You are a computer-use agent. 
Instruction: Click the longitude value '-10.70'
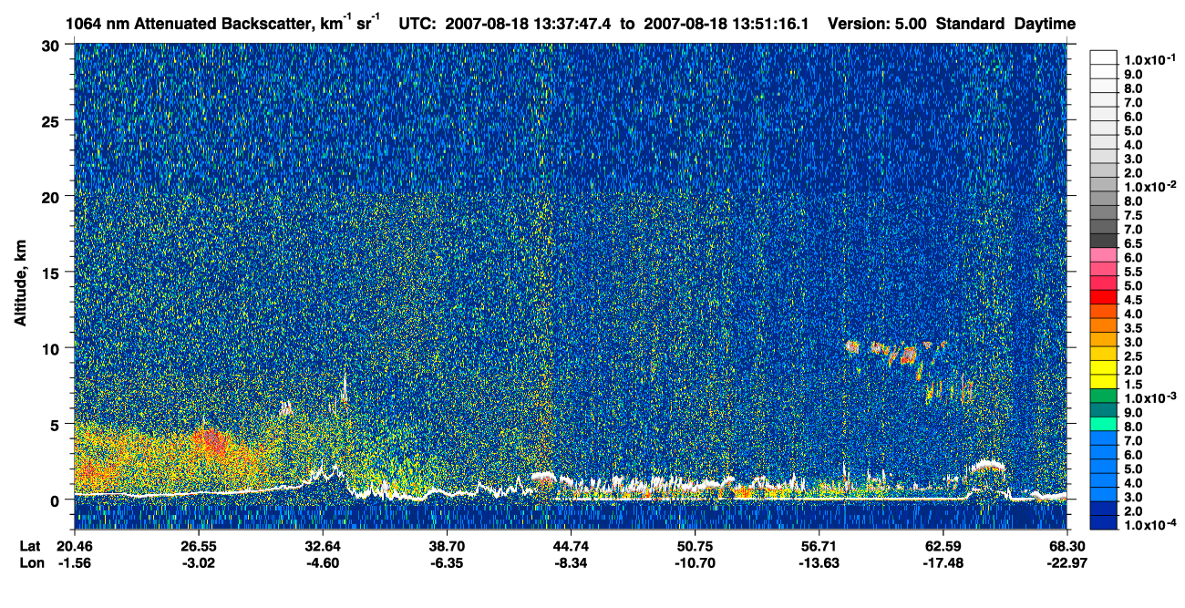695,563
